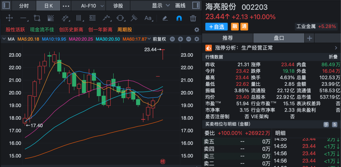The width and height of the screenshot is (341, 167).
Task: Click the 委比 +100.00% value
Action: click(x=230, y=133)
